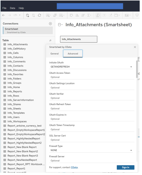Open the File menu

[4, 8]
